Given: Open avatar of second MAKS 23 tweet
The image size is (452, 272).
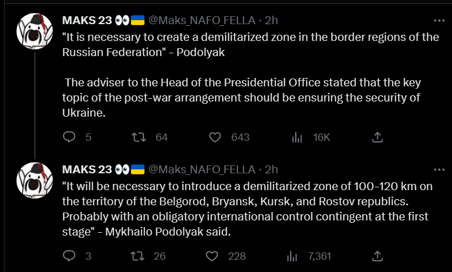Looking at the screenshot, I should point(35,180).
